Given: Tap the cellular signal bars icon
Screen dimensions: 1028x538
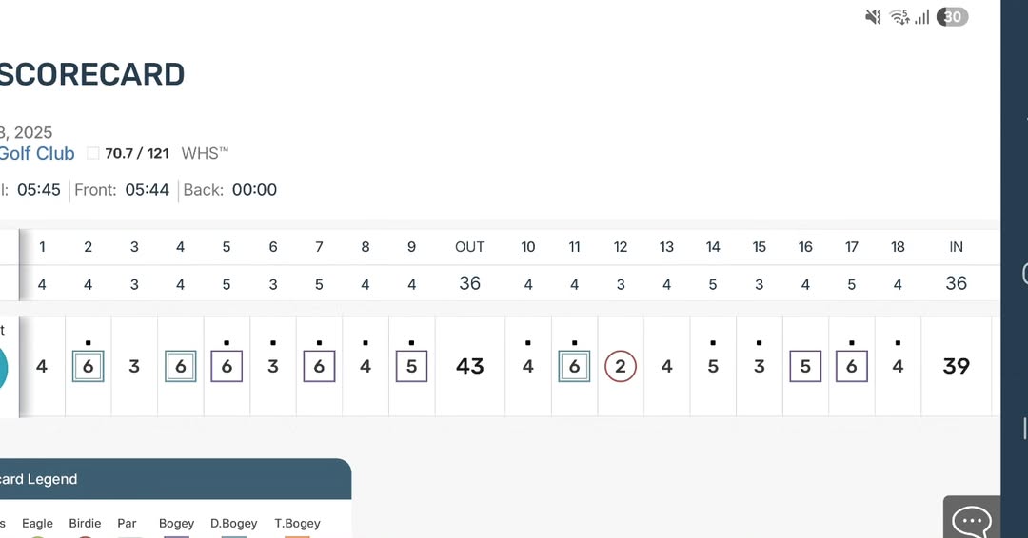Looking at the screenshot, I should coord(921,17).
